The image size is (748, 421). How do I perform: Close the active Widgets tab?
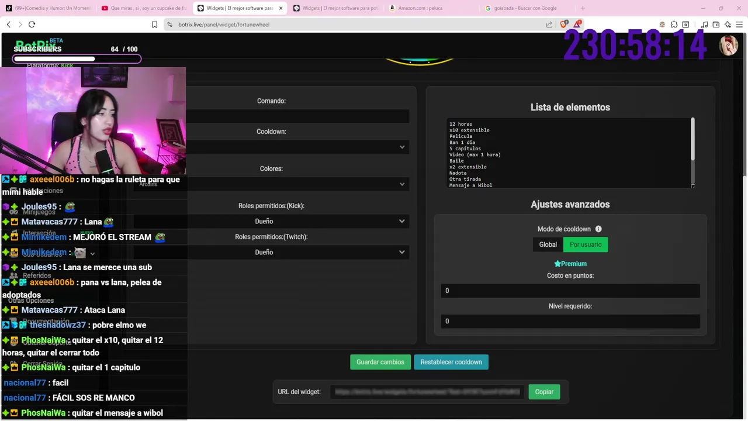click(x=280, y=8)
